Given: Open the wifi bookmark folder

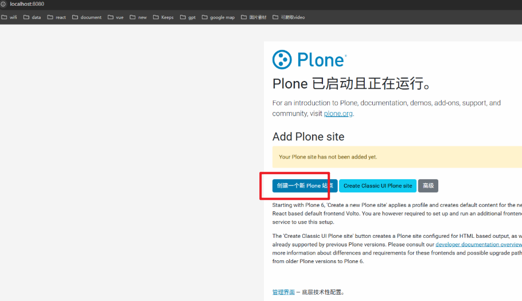Looking at the screenshot, I should pyautogui.click(x=9, y=17).
